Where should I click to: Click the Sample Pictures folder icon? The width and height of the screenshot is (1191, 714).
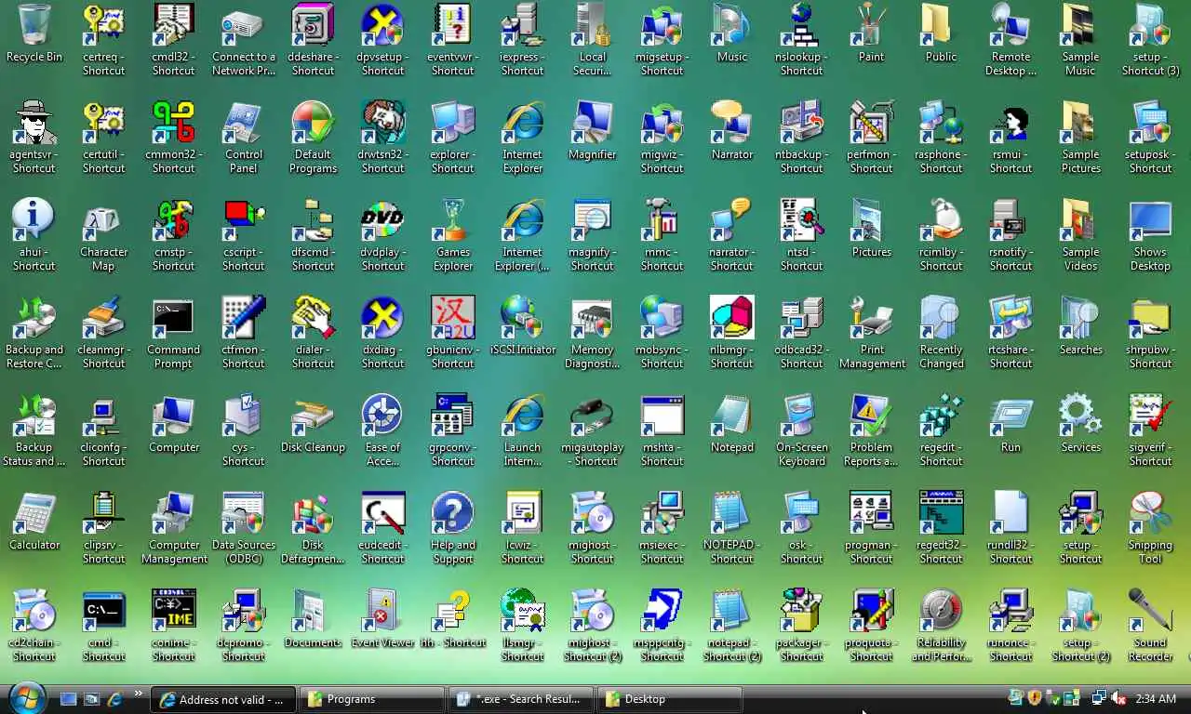[x=1081, y=123]
